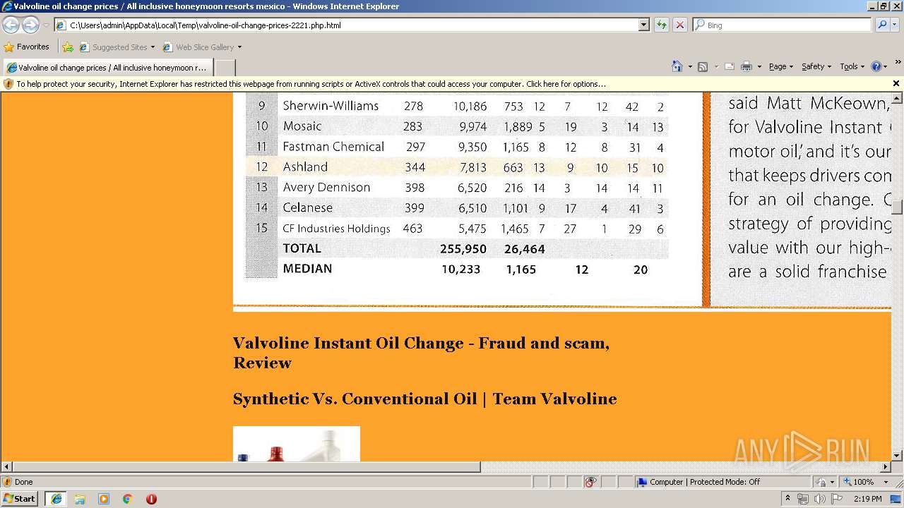Open Windows Explorer folder on taskbar
The width and height of the screenshot is (904, 508).
pos(80,499)
